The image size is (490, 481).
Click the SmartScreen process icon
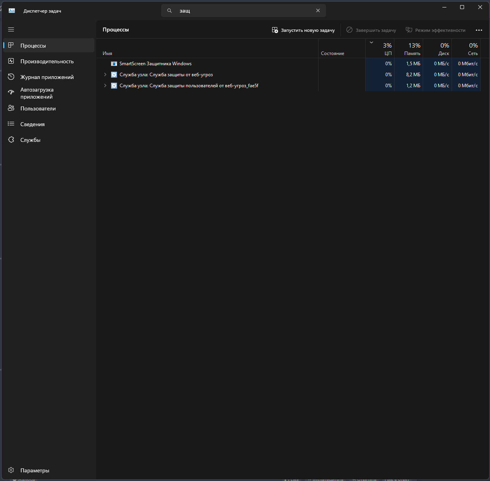114,64
